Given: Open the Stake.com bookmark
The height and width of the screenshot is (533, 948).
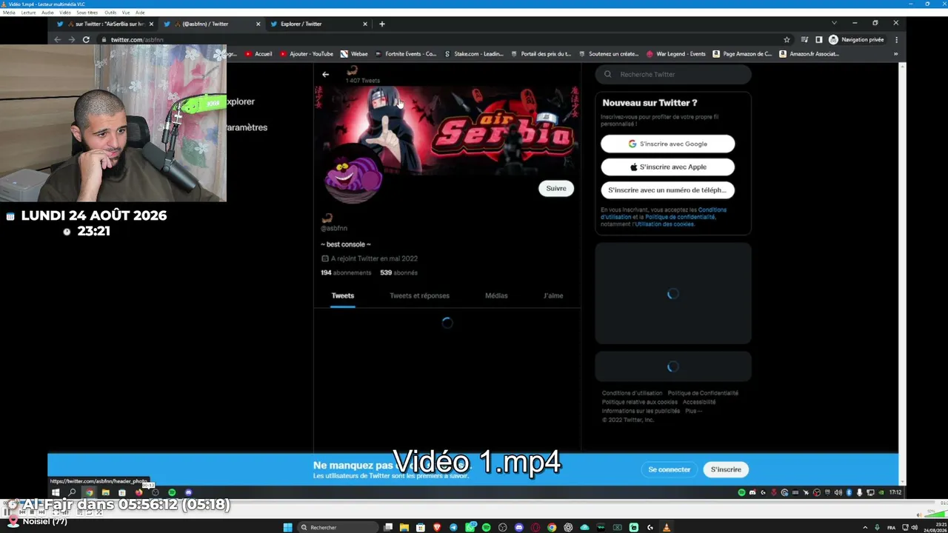Looking at the screenshot, I should 474,54.
